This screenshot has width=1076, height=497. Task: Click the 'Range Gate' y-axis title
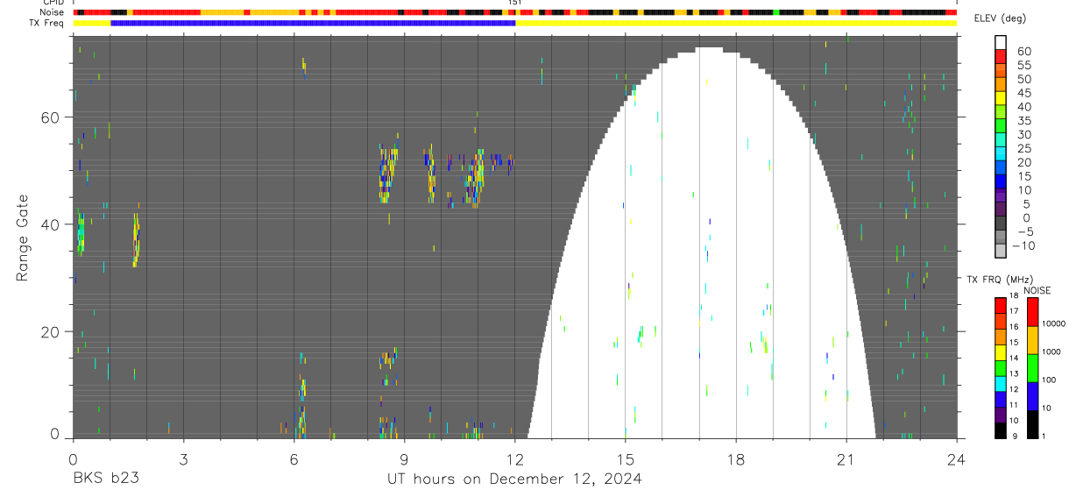pos(22,238)
